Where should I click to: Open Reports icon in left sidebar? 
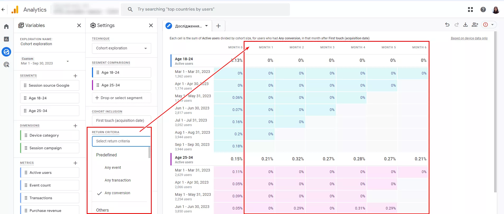tap(6, 39)
